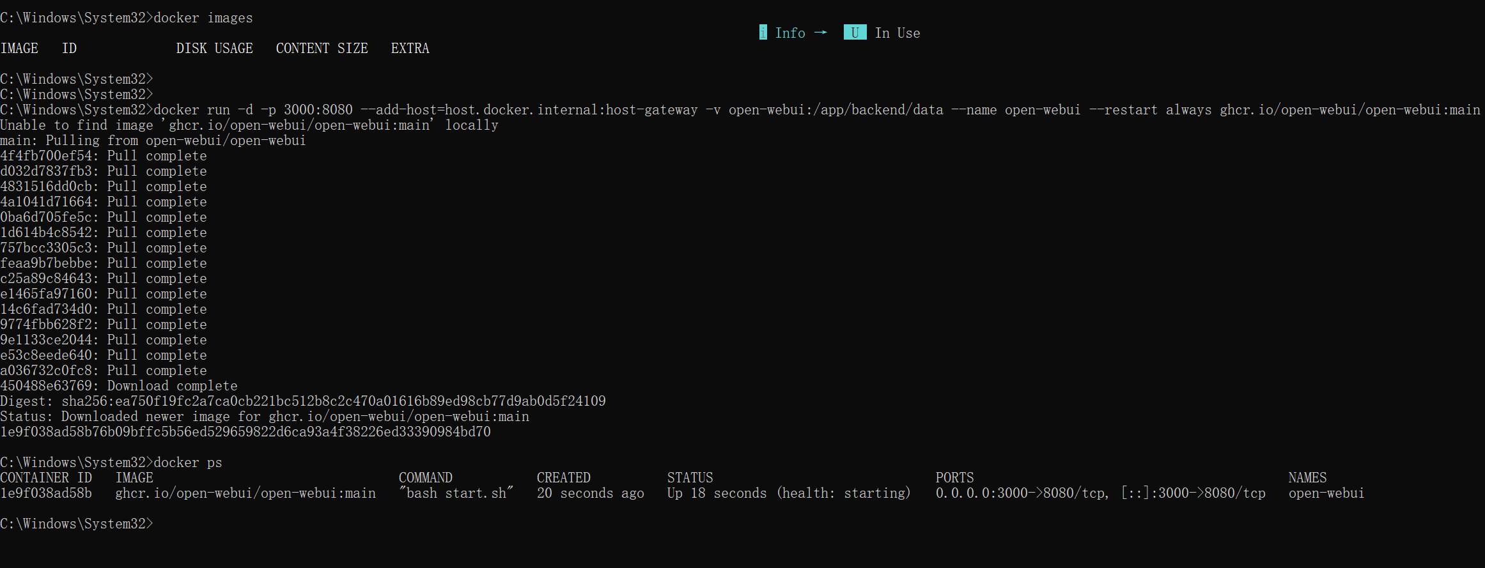Click the typed "docker images" command
Image resolution: width=1485 pixels, height=568 pixels.
[203, 18]
